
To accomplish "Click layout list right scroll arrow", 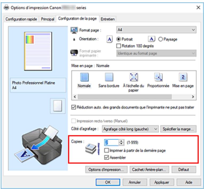I will click(193, 97).
